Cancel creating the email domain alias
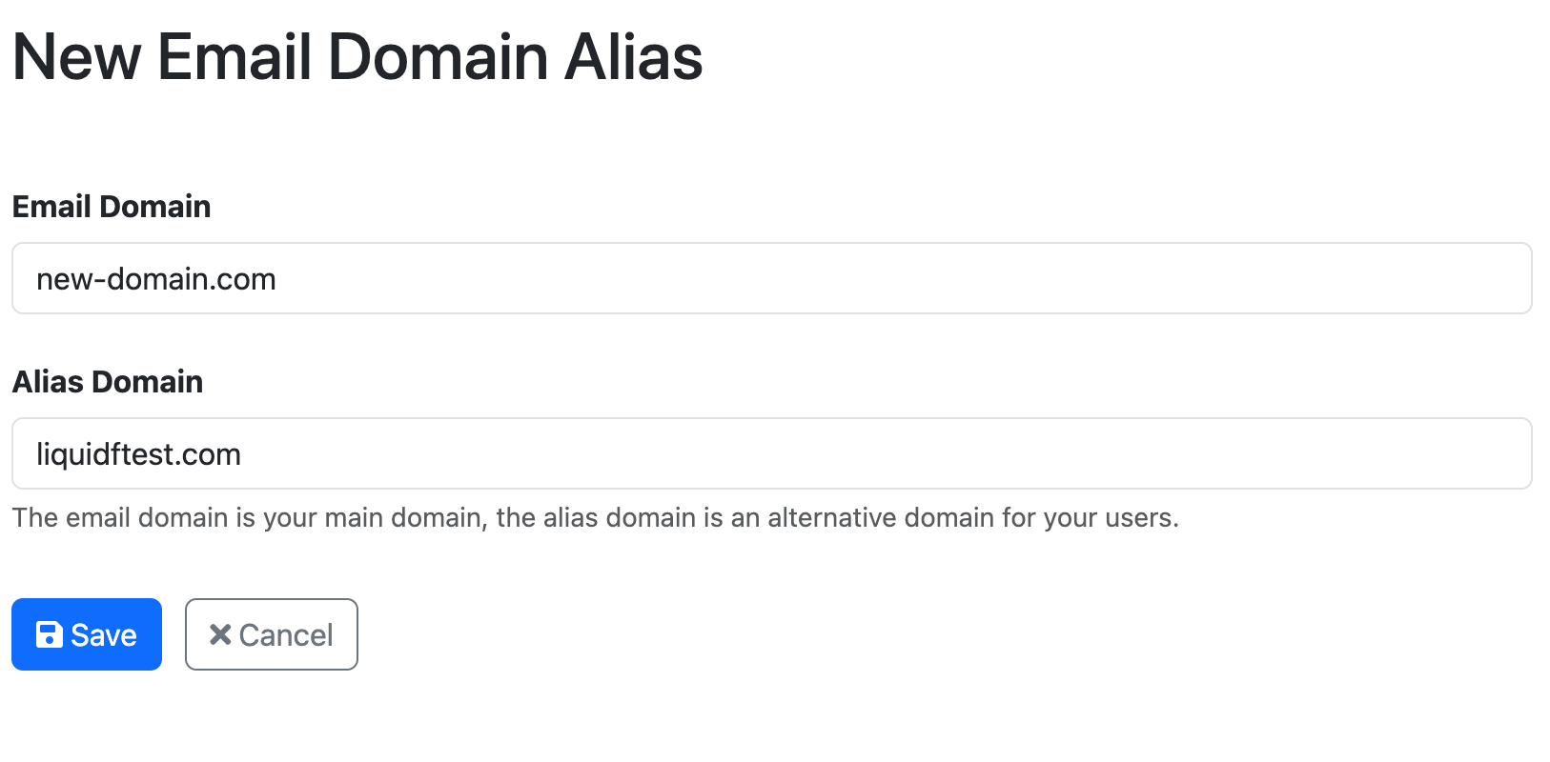1550x762 pixels. point(271,634)
